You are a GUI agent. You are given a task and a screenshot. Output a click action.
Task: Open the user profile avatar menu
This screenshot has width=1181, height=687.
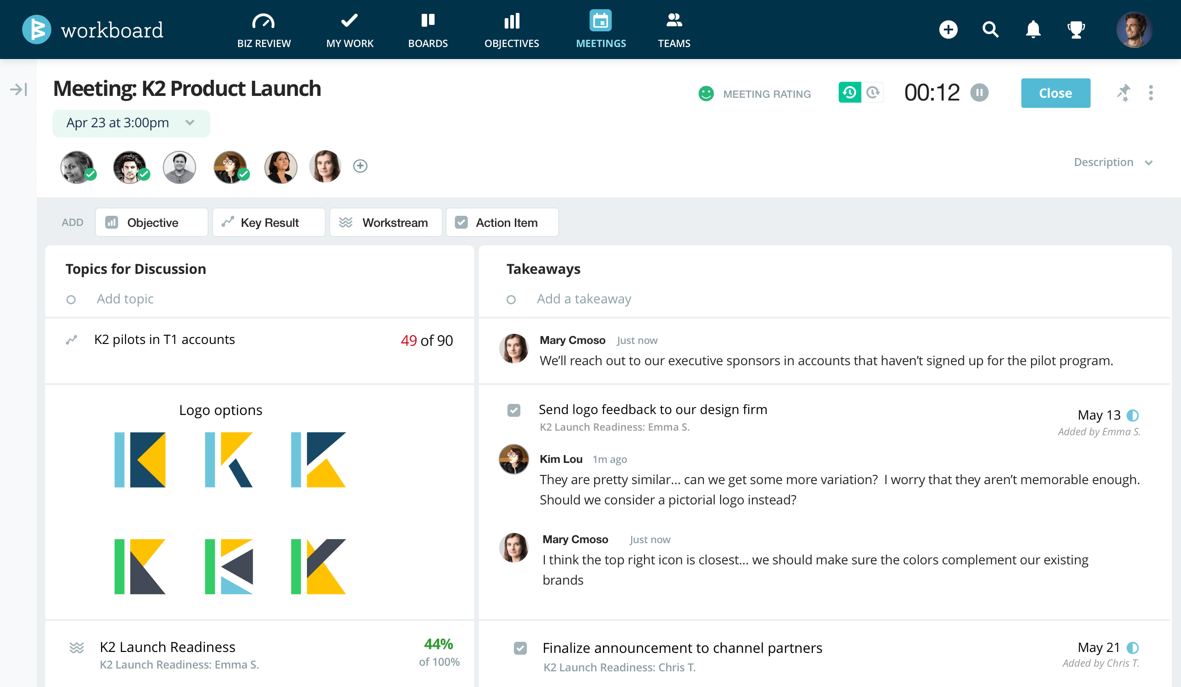point(1134,30)
